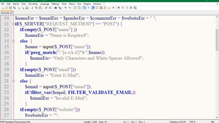Screen dimensions: 219x123
Task: Toggle file Monitoring with the eye icon
Action: 113,8
